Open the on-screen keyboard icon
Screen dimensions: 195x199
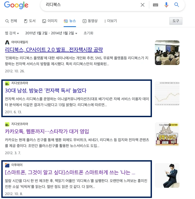pyautogui.click(x=155, y=5)
